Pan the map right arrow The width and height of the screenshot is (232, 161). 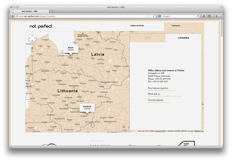coord(35,38)
